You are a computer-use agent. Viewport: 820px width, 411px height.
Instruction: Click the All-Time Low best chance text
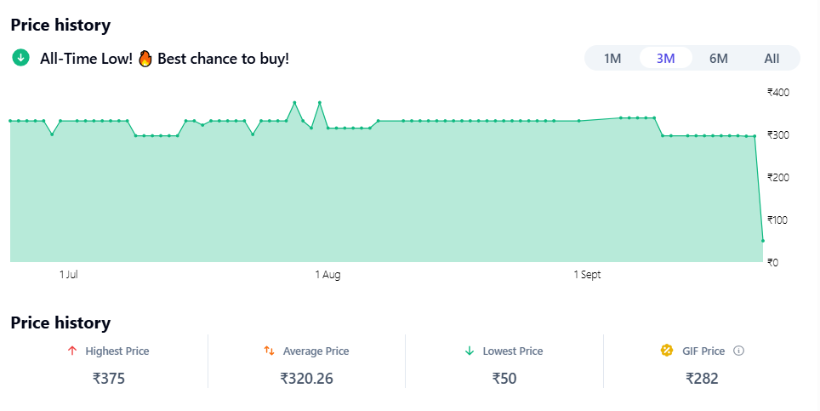pyautogui.click(x=165, y=58)
